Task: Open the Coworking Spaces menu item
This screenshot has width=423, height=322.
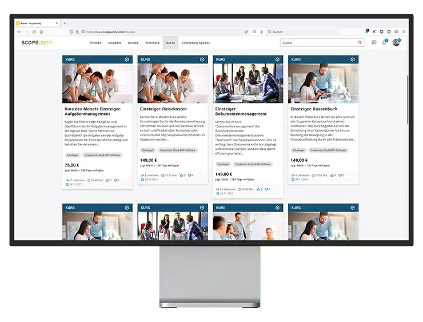Action: pyautogui.click(x=196, y=43)
